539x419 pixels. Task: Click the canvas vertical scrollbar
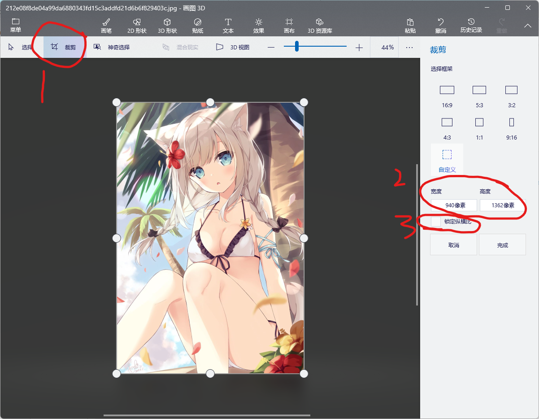point(417,235)
